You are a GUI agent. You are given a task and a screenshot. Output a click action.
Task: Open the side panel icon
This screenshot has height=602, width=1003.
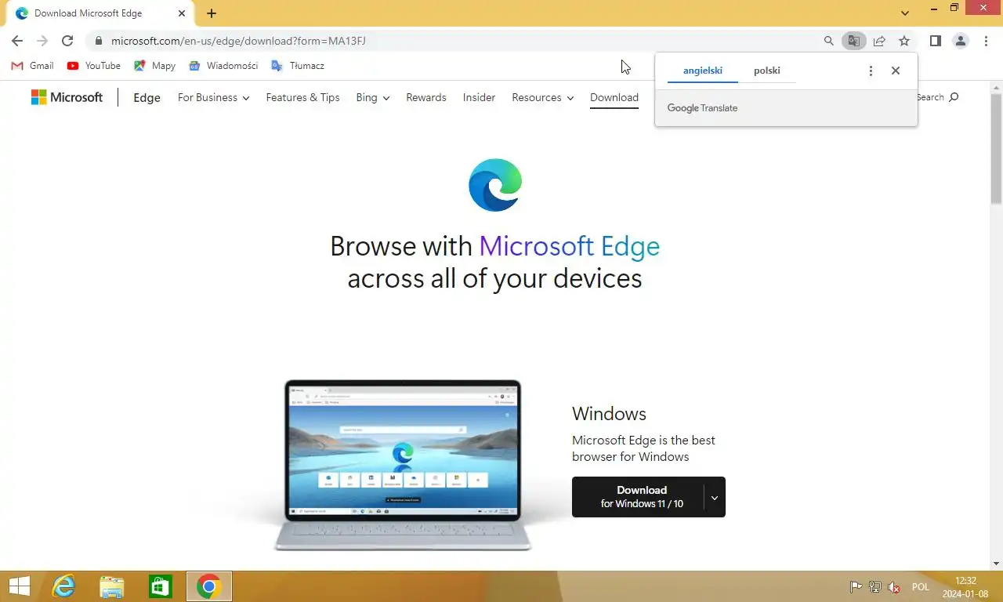936,41
